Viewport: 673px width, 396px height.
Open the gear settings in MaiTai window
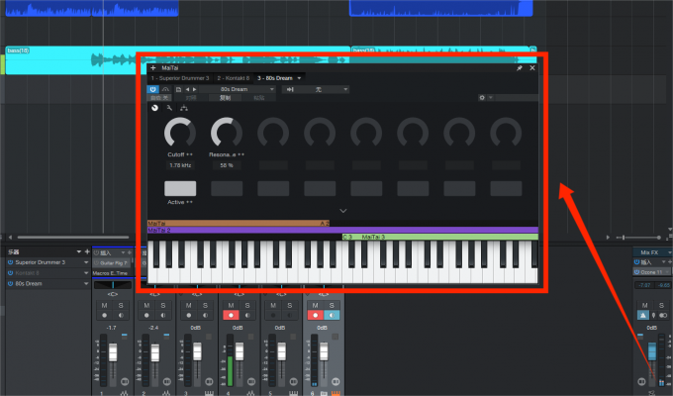481,98
